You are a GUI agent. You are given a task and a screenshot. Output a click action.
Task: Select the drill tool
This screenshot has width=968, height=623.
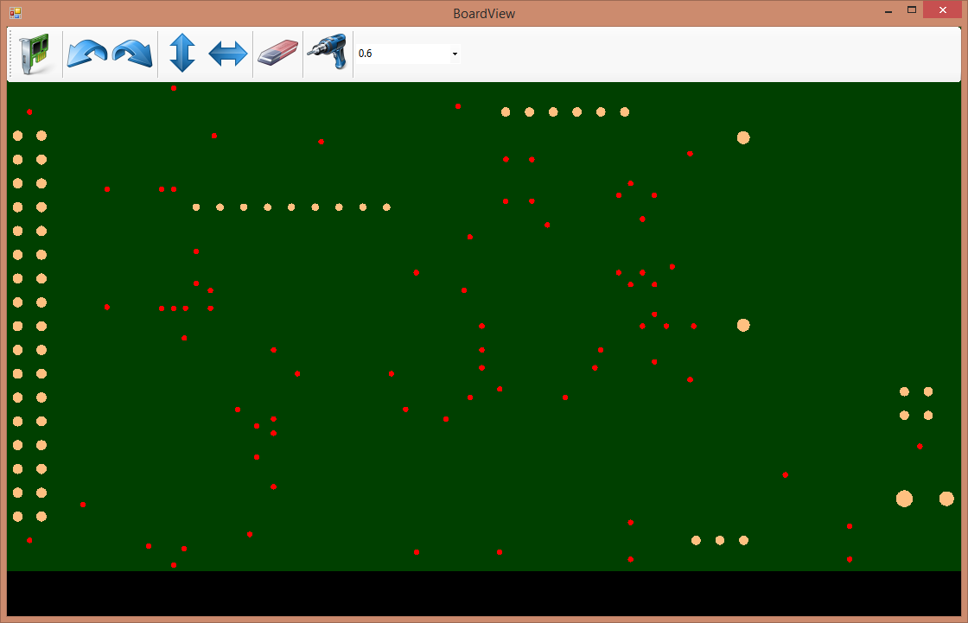[x=328, y=54]
